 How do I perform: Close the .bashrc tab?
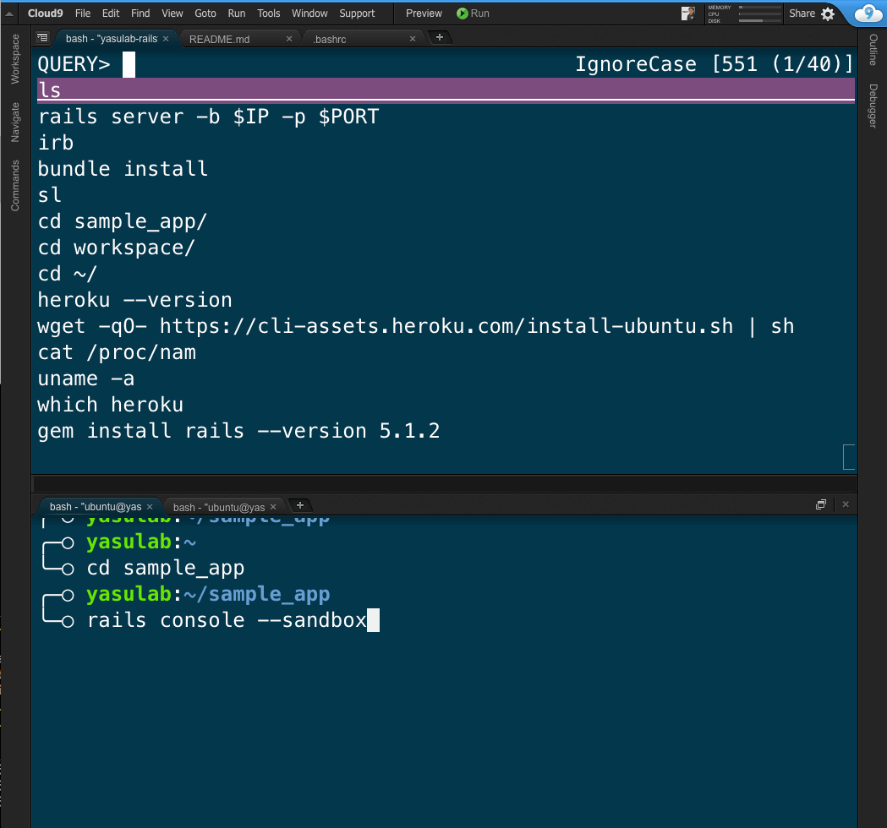[413, 38]
